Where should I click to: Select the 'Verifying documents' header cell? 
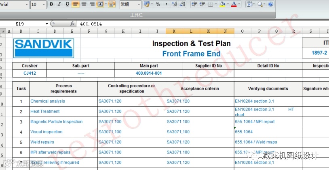click(268, 89)
